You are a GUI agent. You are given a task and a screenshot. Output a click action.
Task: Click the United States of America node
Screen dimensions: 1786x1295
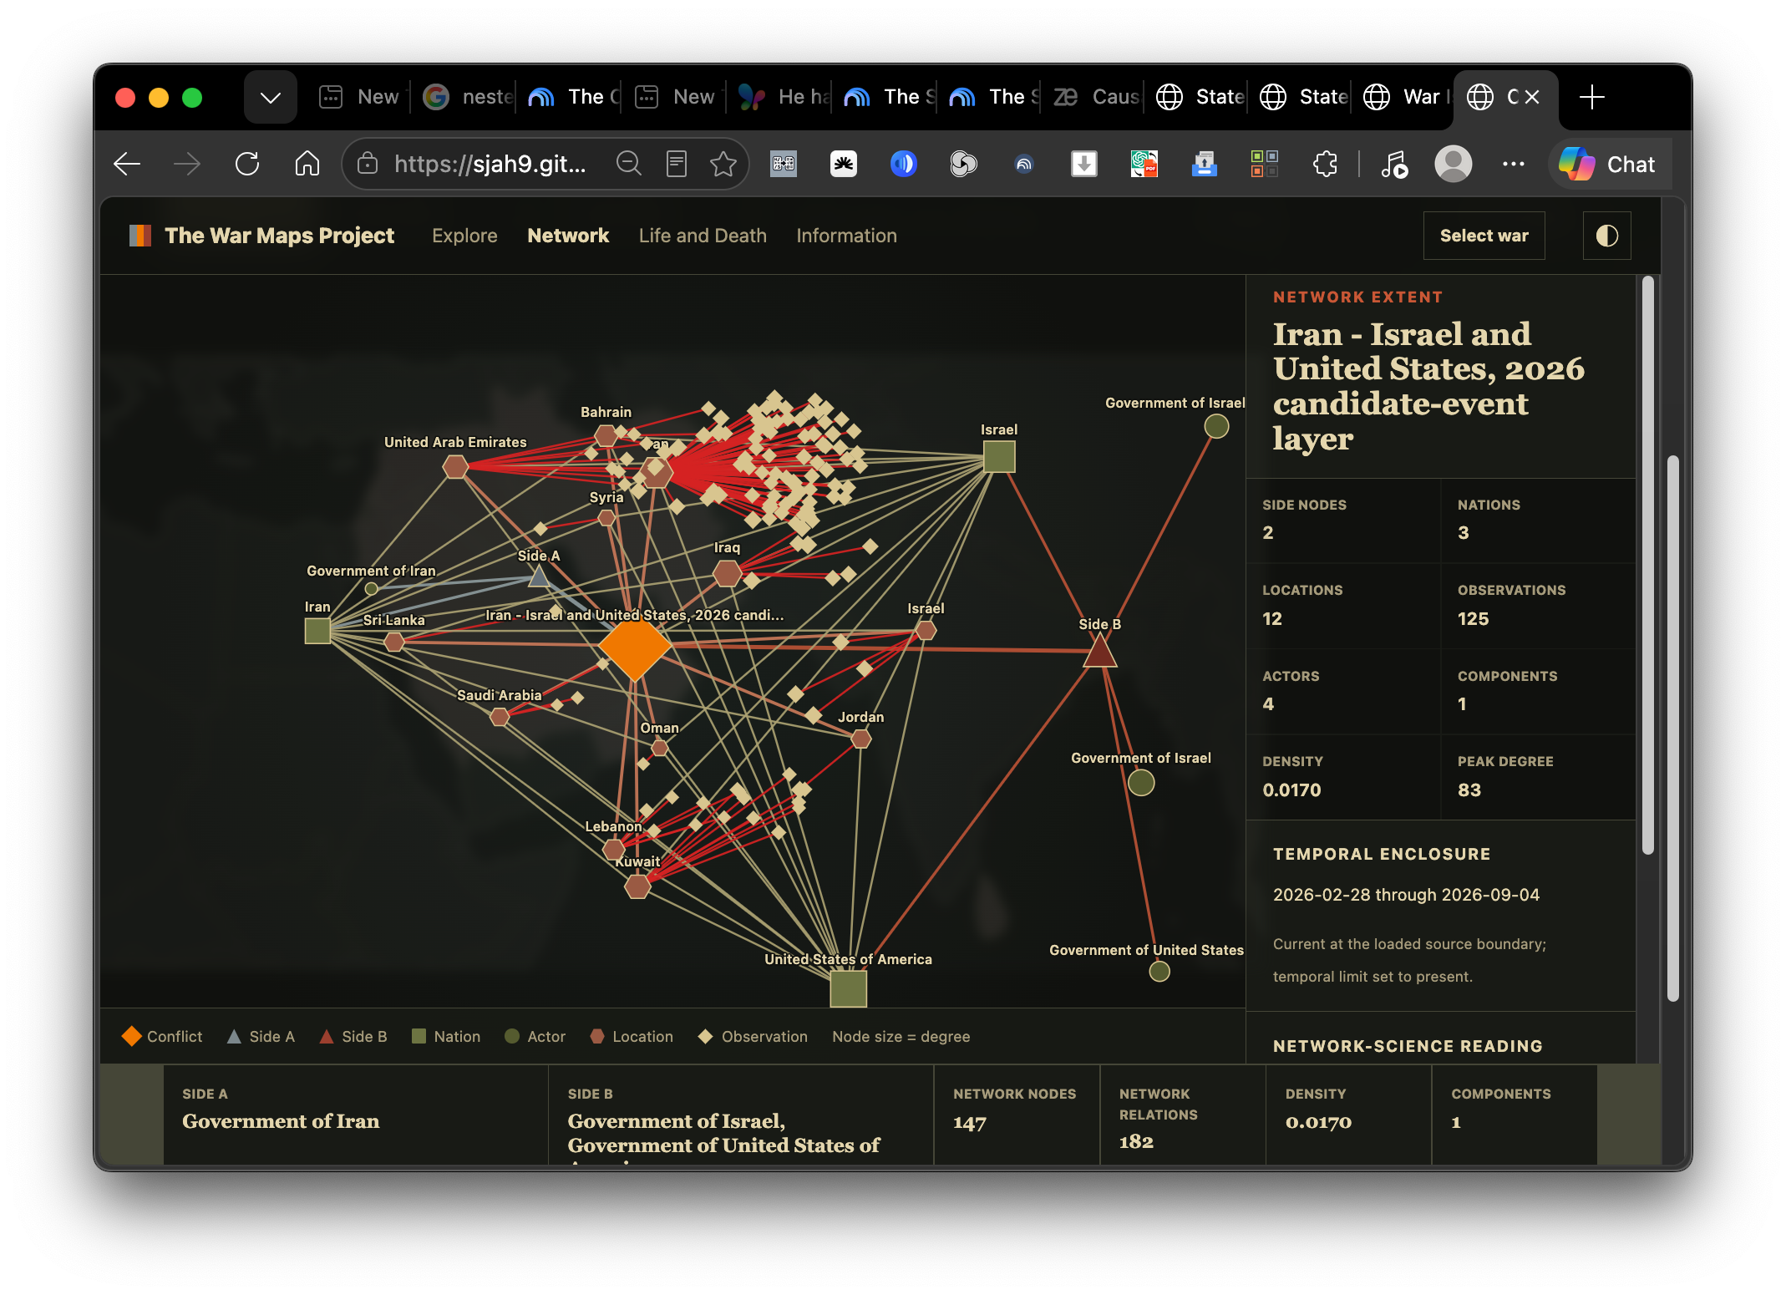[849, 989]
